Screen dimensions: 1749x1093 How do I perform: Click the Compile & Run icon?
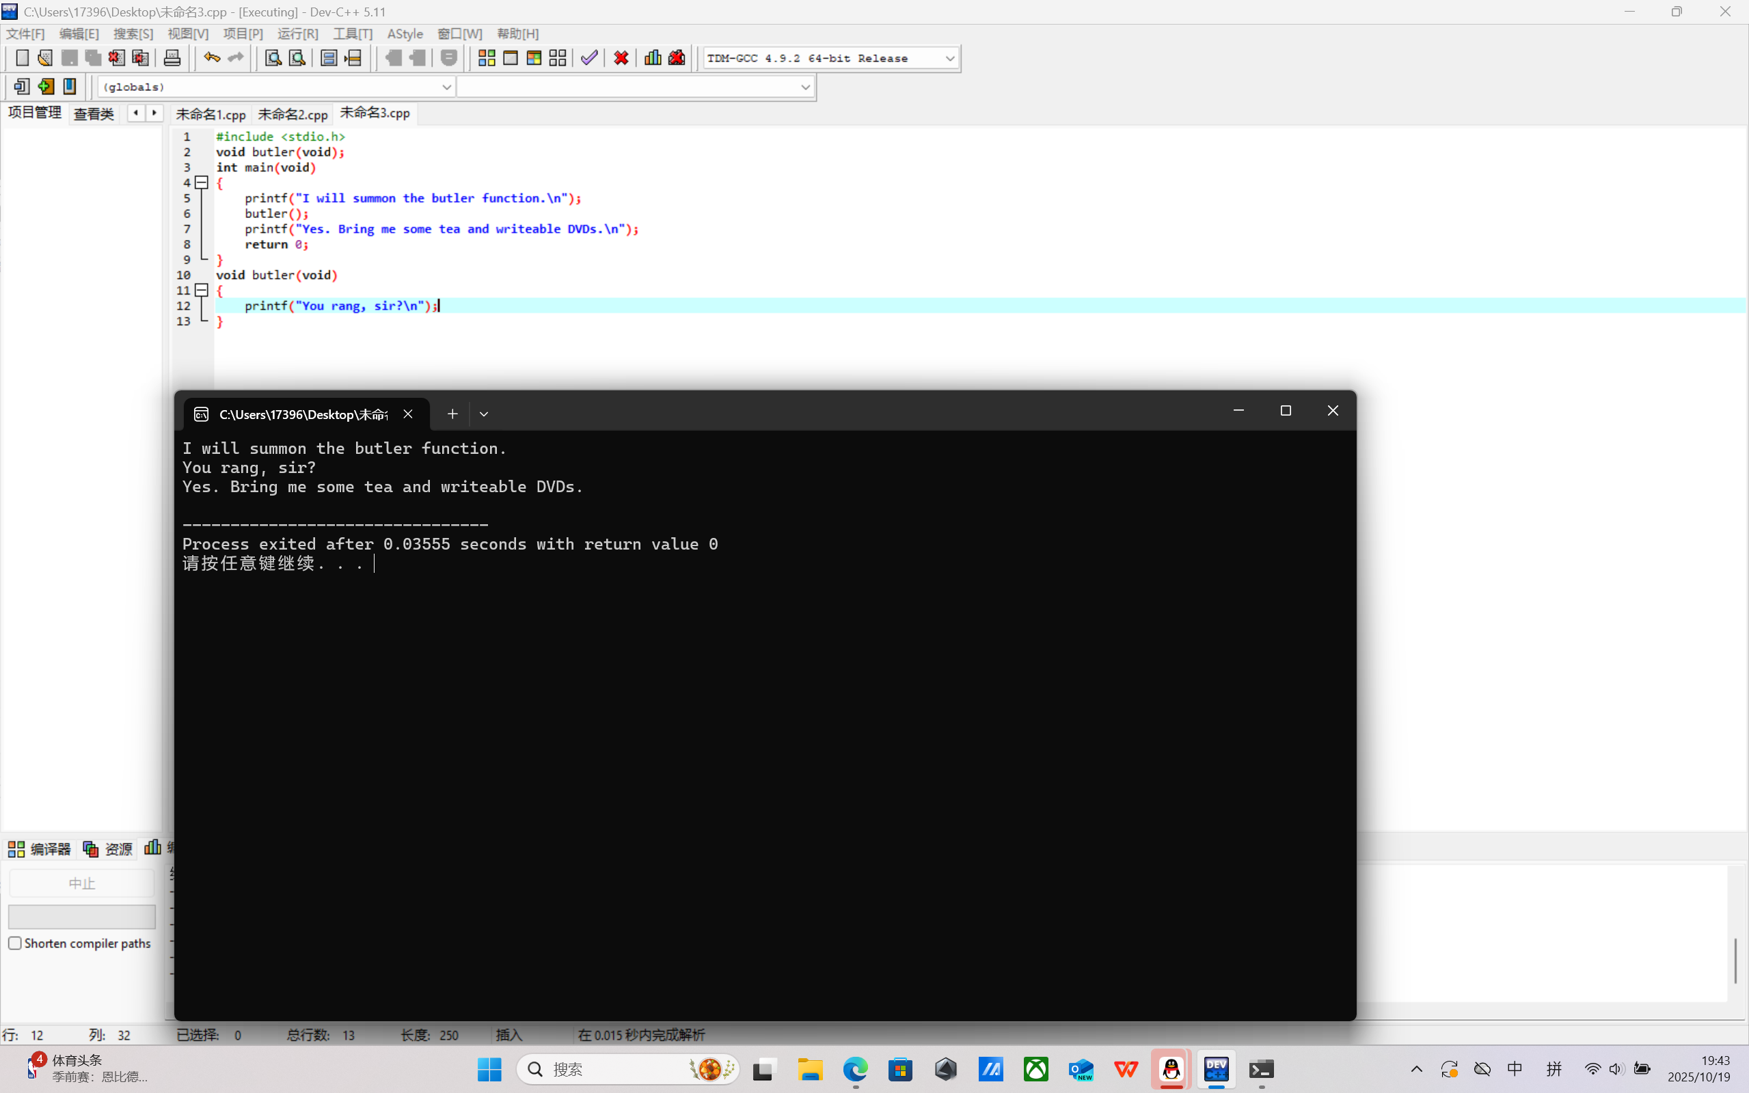pyautogui.click(x=534, y=58)
